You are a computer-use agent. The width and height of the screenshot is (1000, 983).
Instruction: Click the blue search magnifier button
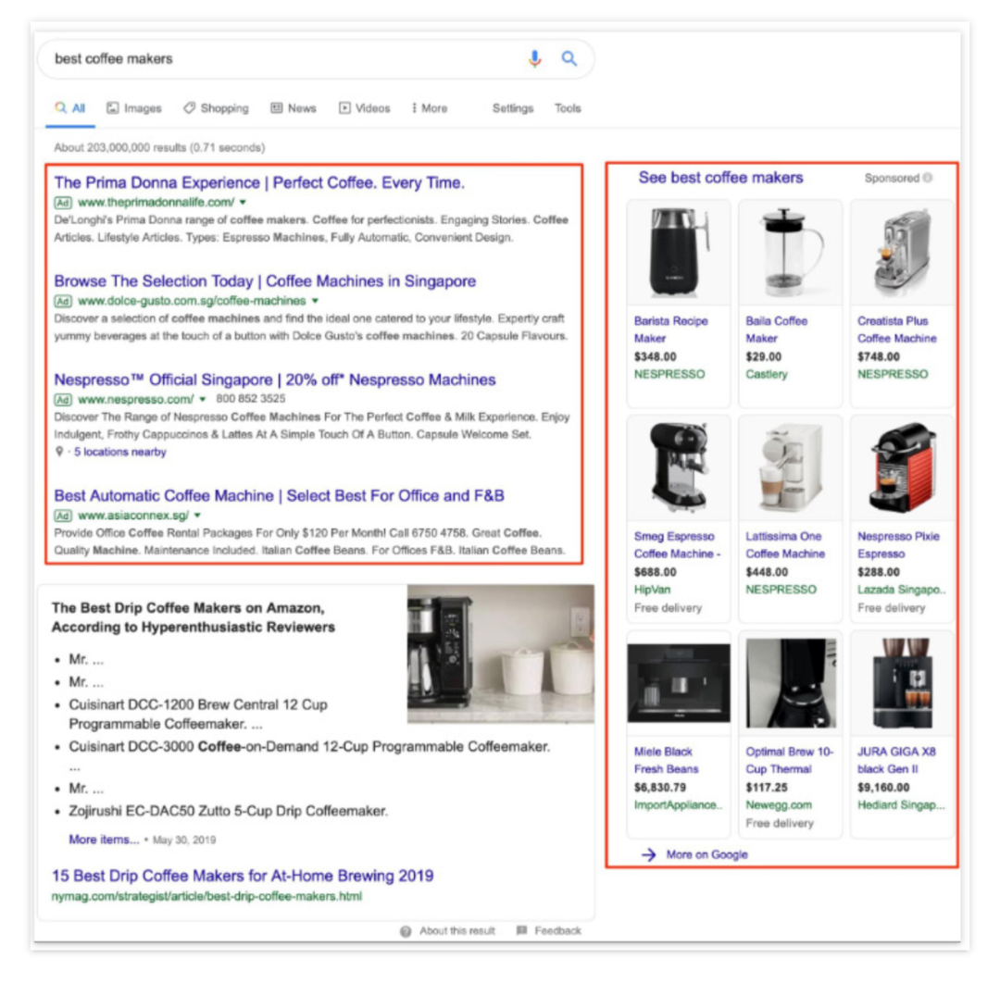[569, 58]
